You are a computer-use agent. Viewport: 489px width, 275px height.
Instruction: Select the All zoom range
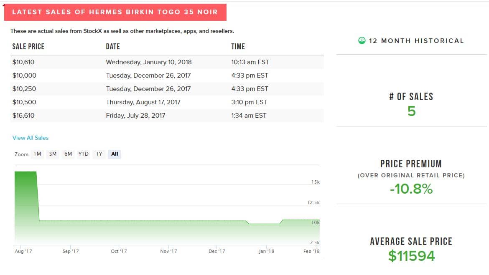click(115, 154)
